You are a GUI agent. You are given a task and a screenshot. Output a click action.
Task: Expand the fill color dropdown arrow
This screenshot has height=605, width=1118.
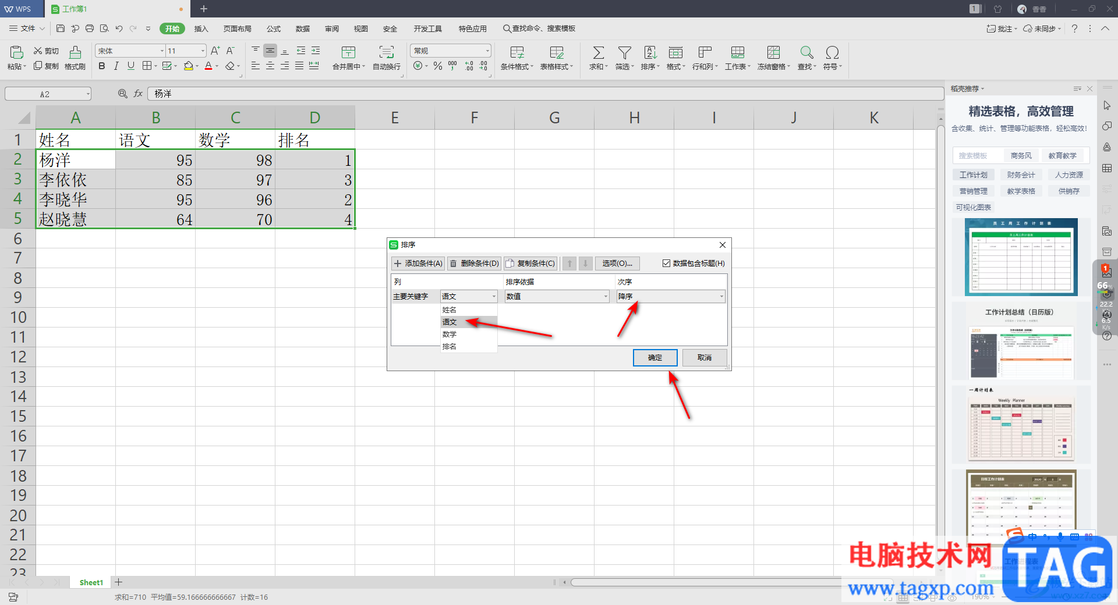point(197,66)
